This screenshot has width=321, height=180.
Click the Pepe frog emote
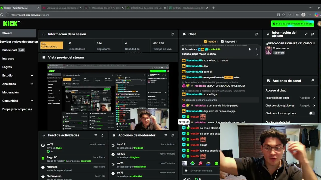(208, 163)
